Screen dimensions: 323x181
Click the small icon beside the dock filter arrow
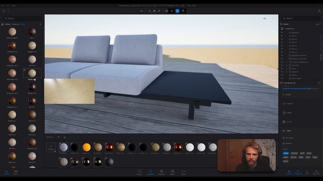click(65, 137)
